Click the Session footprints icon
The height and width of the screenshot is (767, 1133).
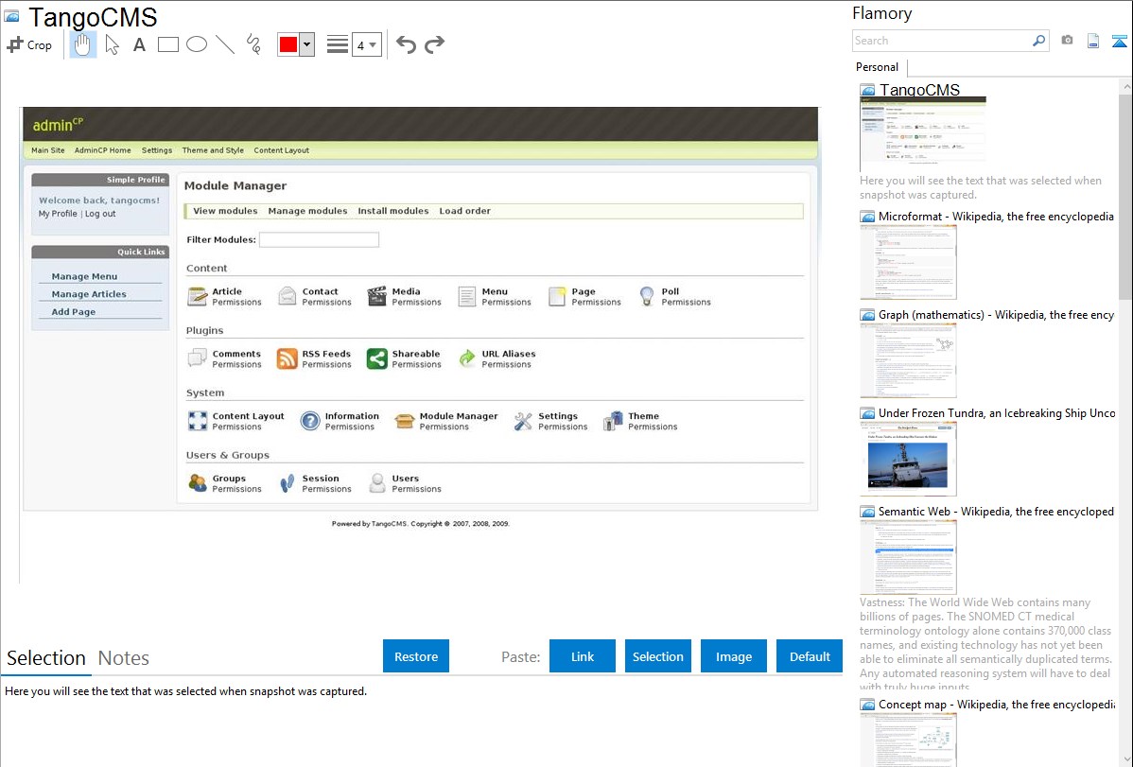pos(287,483)
